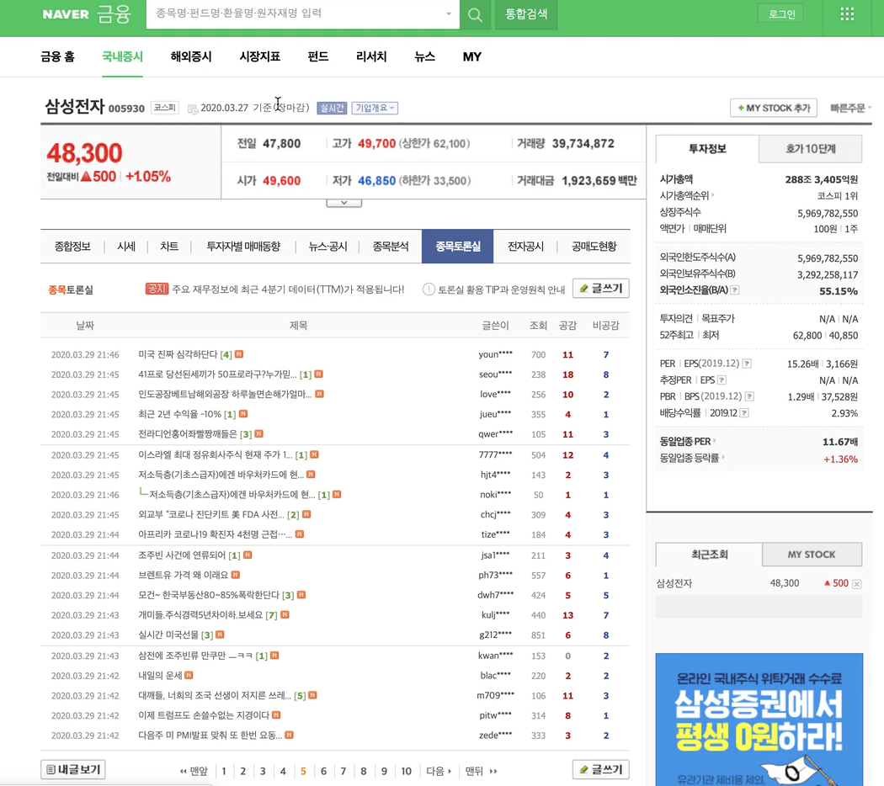Click the bottom 글쓰기 button

(x=601, y=770)
